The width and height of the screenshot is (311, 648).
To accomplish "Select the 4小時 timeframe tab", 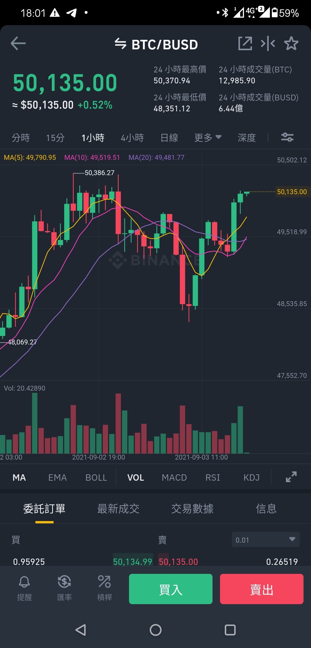I will click(x=132, y=138).
